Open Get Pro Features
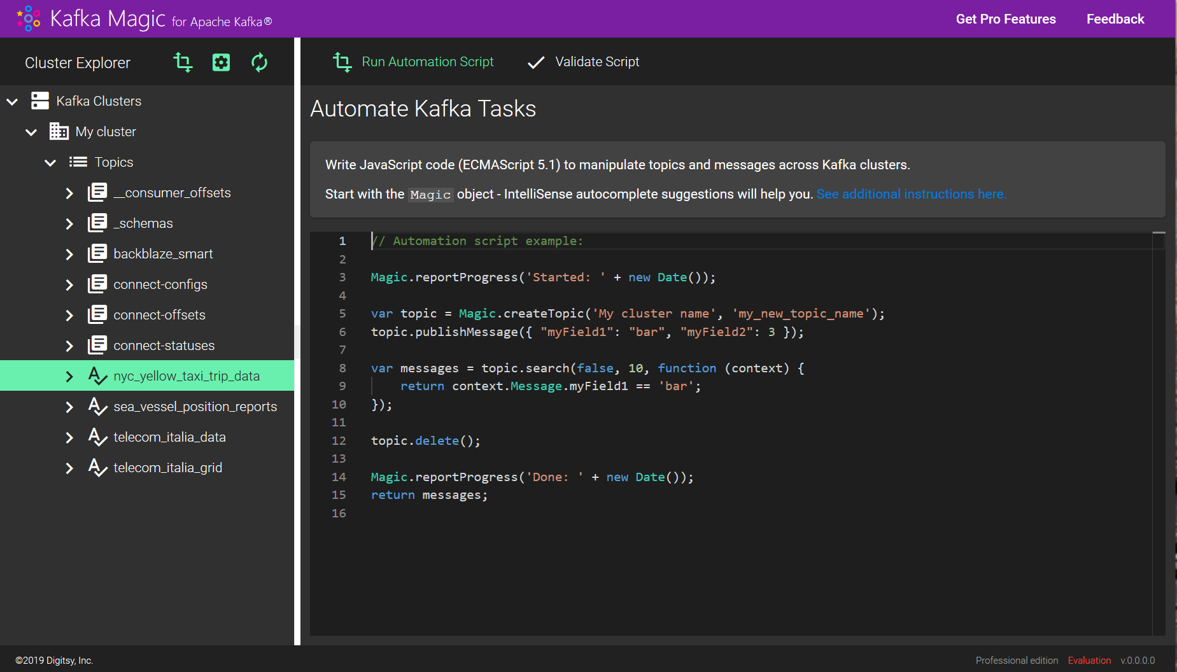 click(1006, 19)
